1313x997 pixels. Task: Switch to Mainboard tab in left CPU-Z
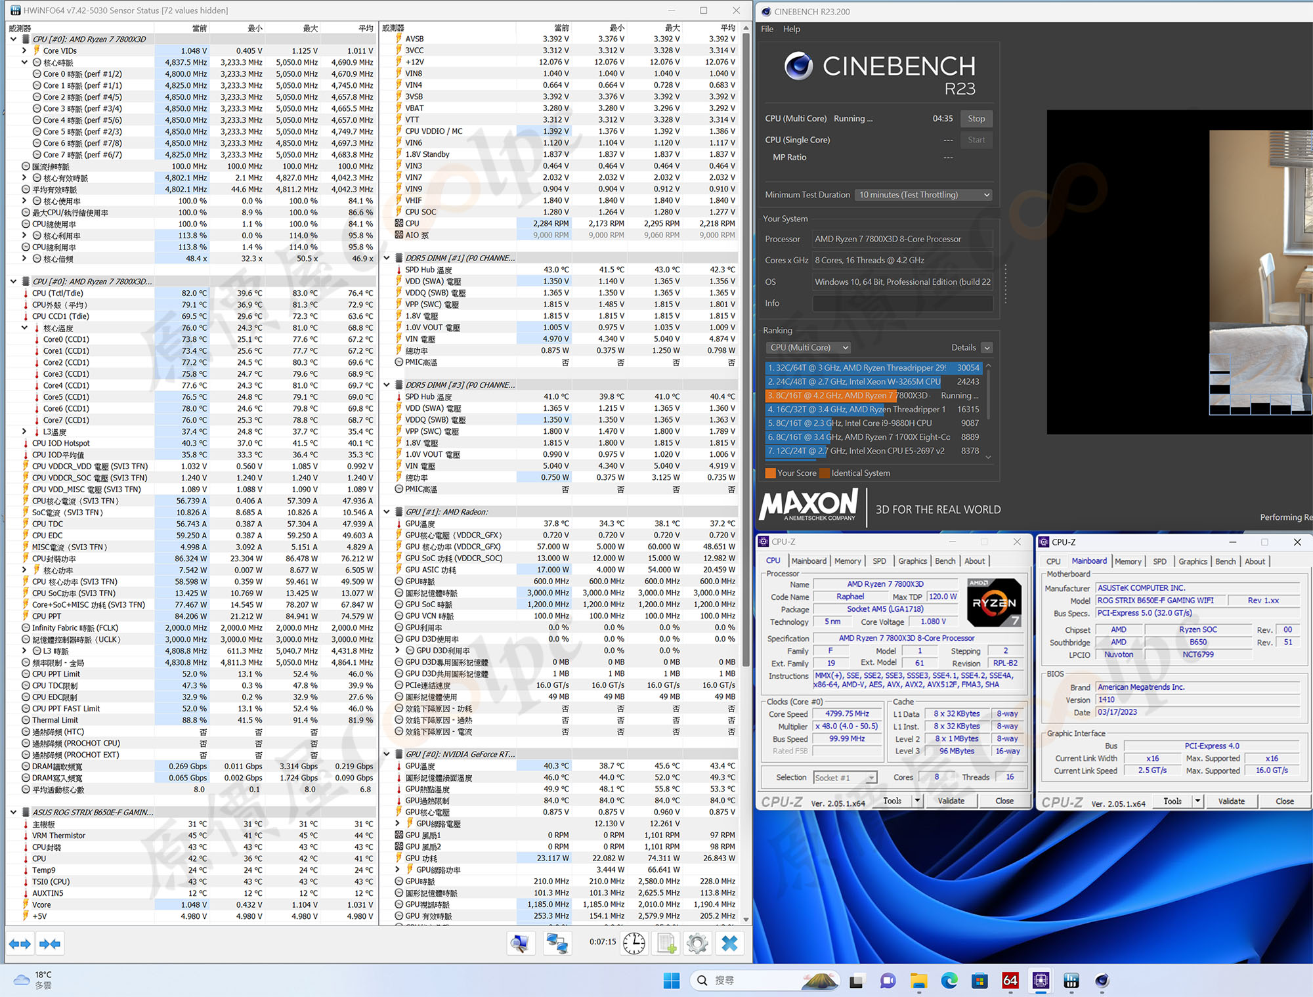coord(809,561)
